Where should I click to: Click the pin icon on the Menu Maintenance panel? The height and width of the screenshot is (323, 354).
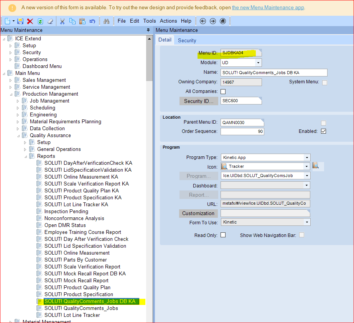point(148,30)
